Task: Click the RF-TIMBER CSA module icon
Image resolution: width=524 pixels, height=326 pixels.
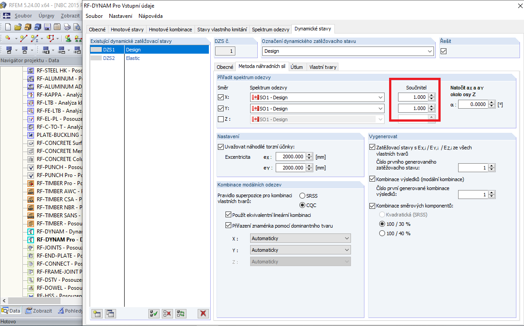Action: pos(31,199)
